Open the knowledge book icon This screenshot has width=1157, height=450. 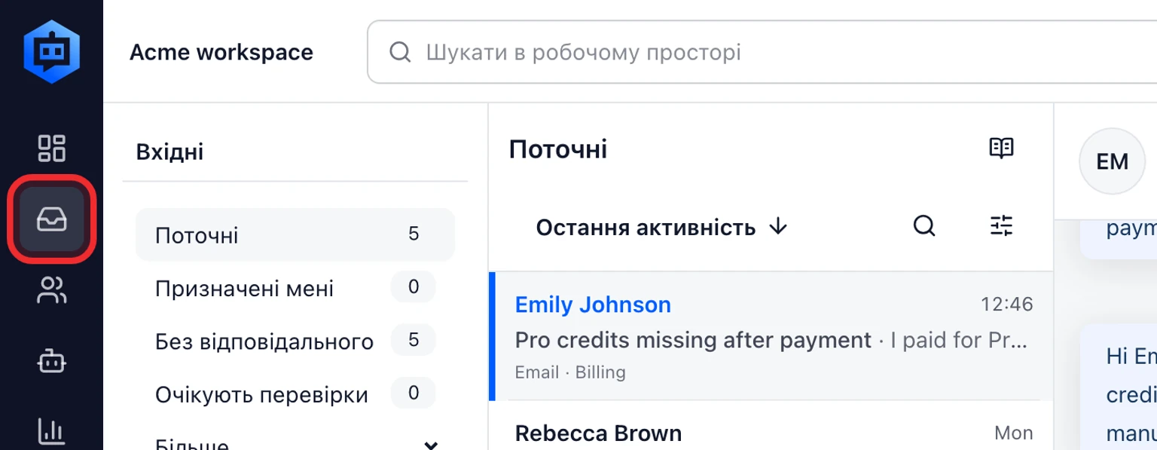[x=1001, y=148]
